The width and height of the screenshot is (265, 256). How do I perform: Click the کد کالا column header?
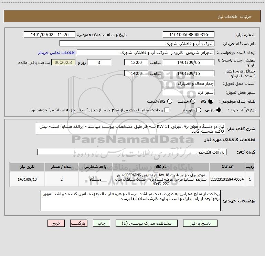pos(227,167)
